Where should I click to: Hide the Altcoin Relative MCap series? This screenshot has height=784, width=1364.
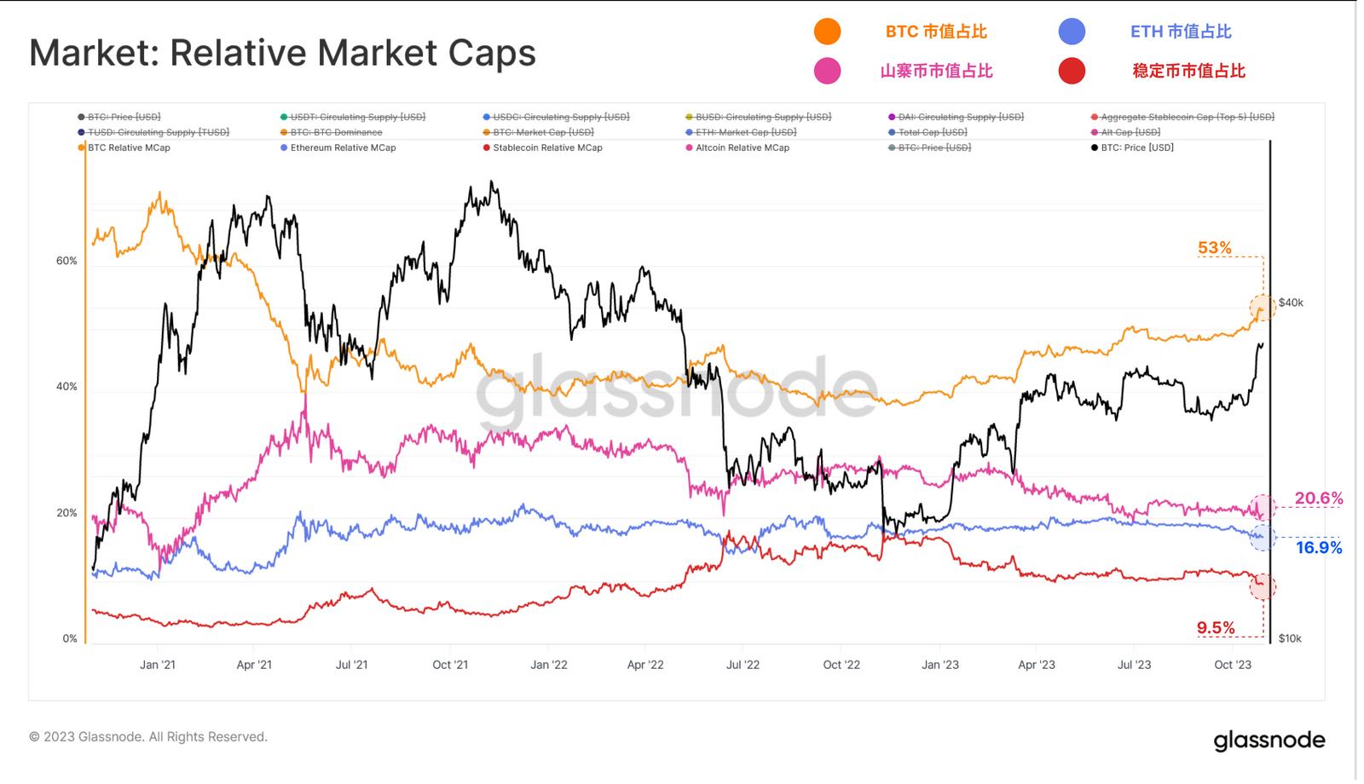[742, 147]
